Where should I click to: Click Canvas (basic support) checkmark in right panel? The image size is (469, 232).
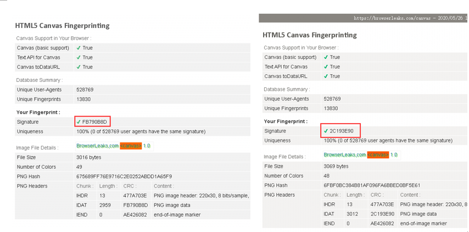coord(326,57)
